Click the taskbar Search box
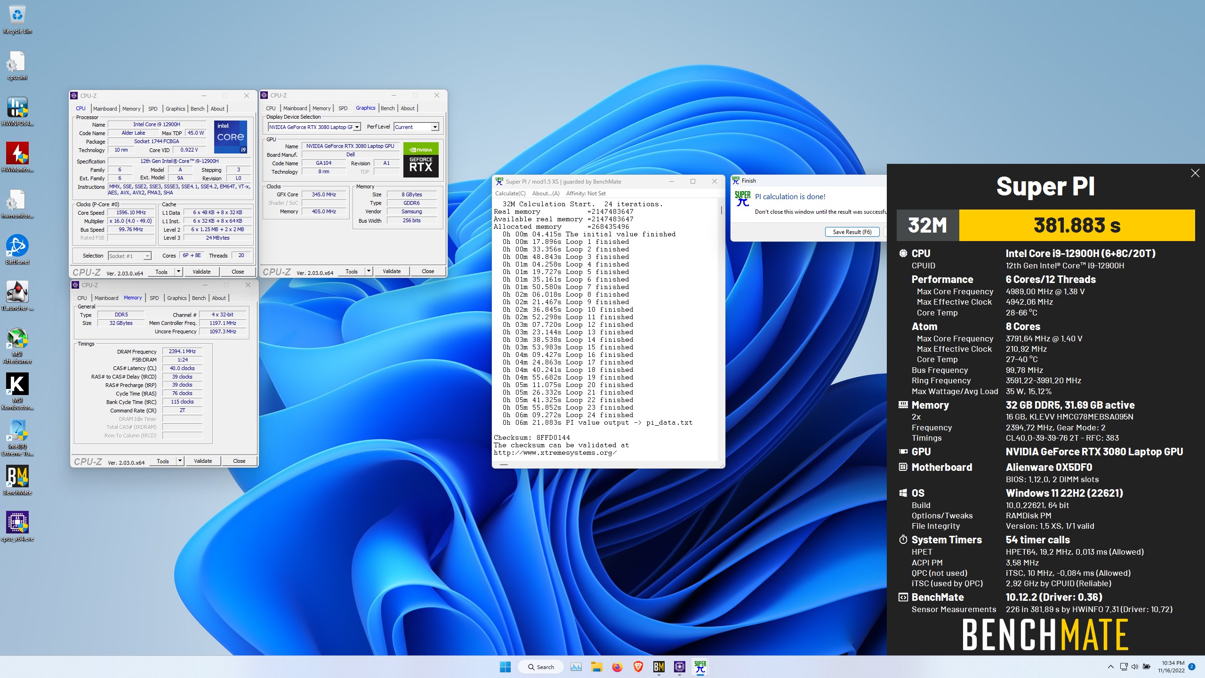 tap(540, 667)
